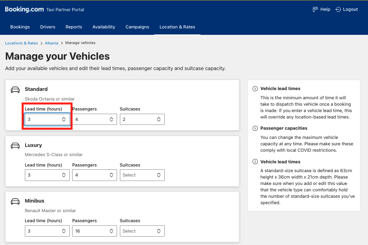Click the Taxi Partner Portal title

pyautogui.click(x=65, y=10)
